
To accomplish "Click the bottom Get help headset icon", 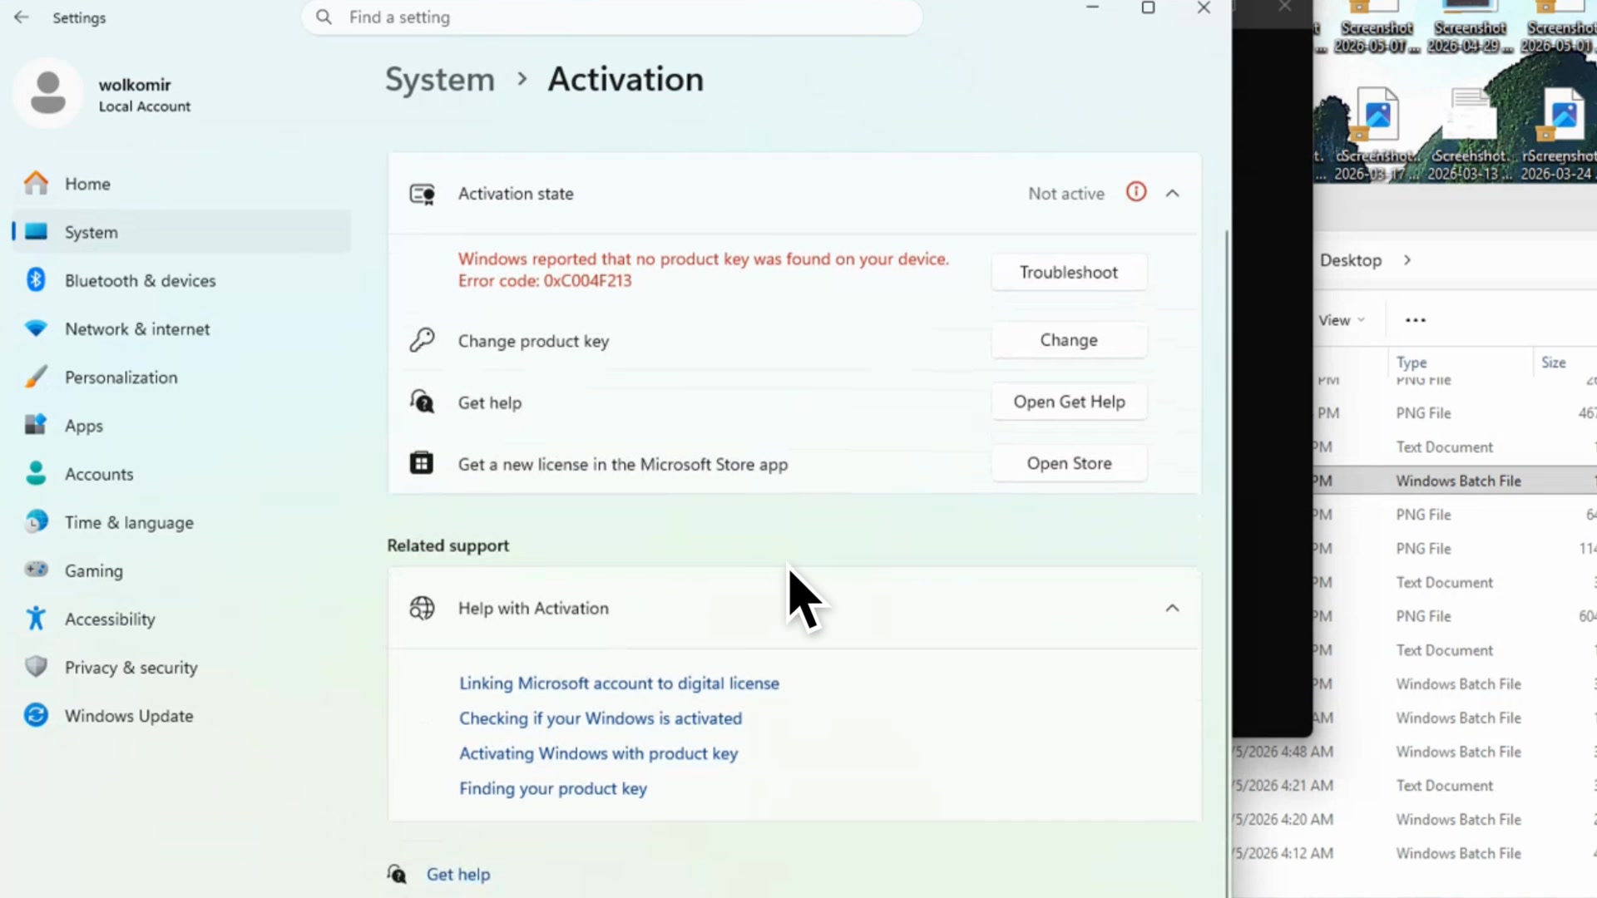I will tap(397, 874).
